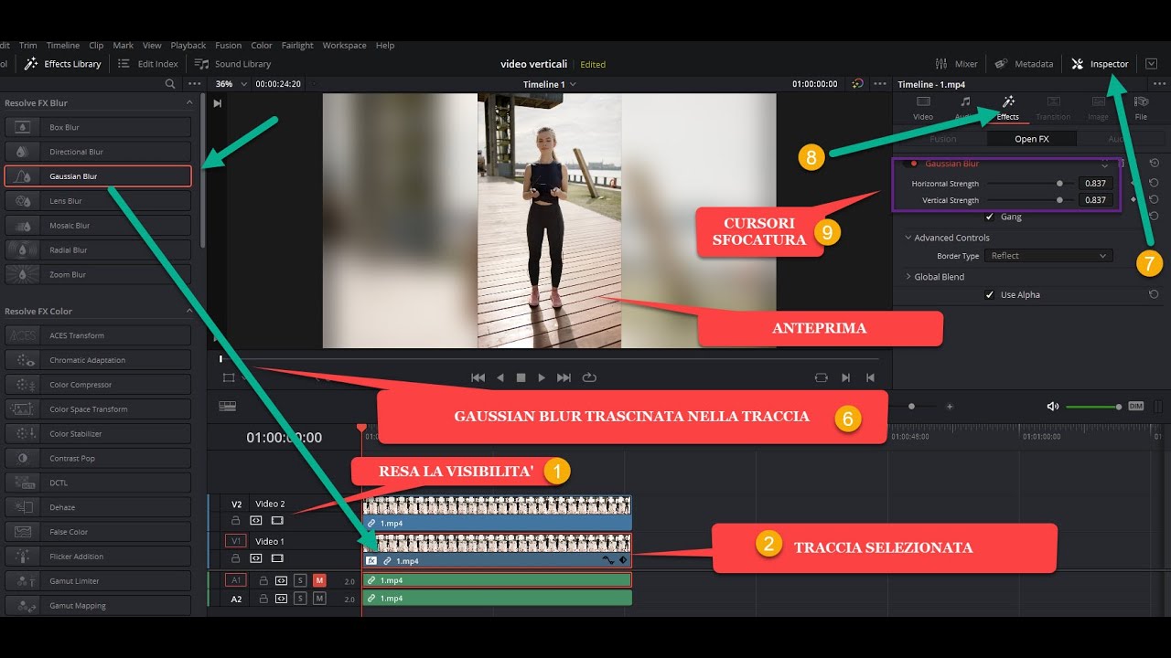The width and height of the screenshot is (1171, 658).
Task: Open the Edit Index panel
Action: [148, 64]
